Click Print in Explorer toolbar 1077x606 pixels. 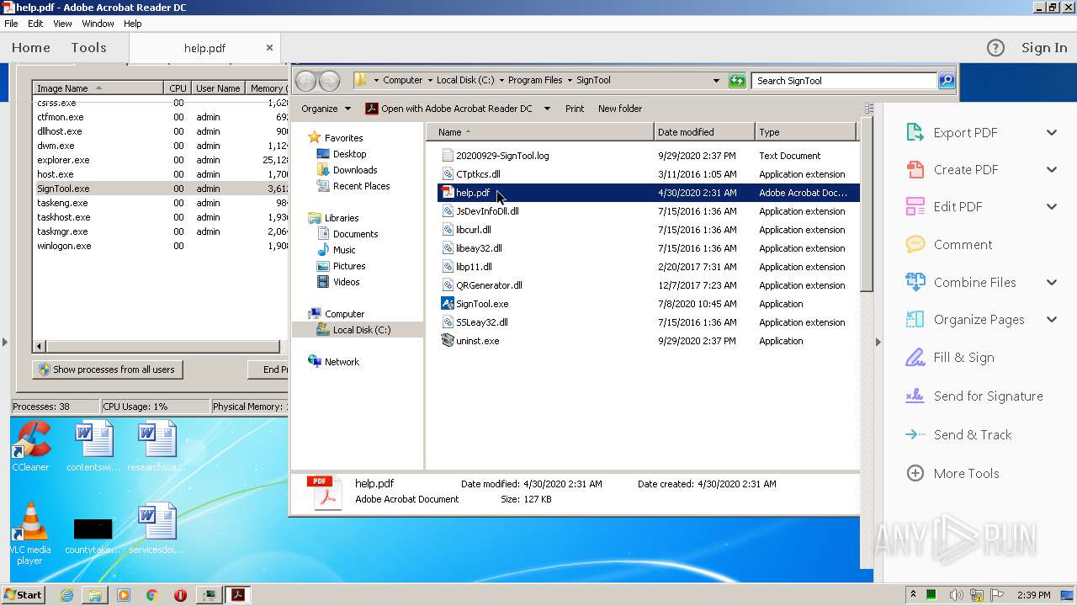[x=575, y=109]
